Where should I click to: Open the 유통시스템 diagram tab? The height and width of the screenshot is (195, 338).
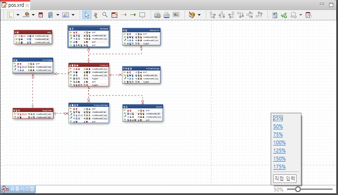18,189
